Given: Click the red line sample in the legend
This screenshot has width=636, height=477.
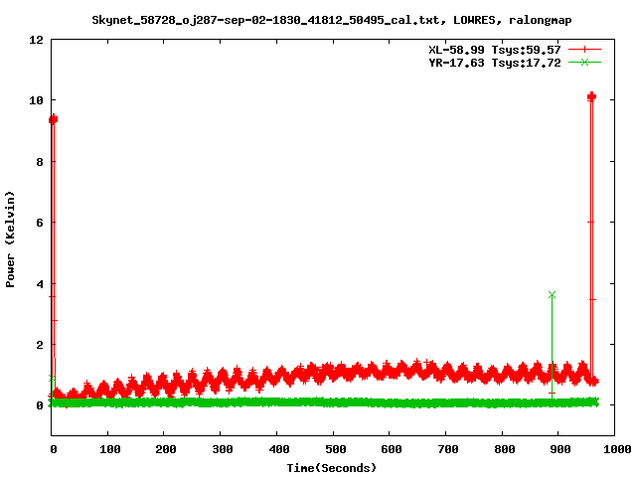Looking at the screenshot, I should [584, 50].
